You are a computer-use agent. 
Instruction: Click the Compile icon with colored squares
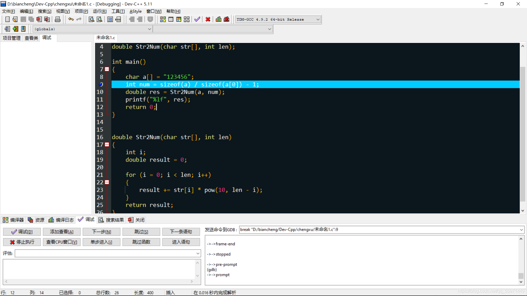(163, 19)
